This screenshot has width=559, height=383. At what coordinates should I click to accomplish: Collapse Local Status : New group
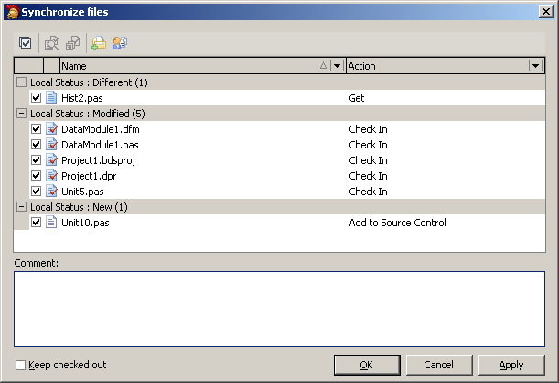click(21, 207)
